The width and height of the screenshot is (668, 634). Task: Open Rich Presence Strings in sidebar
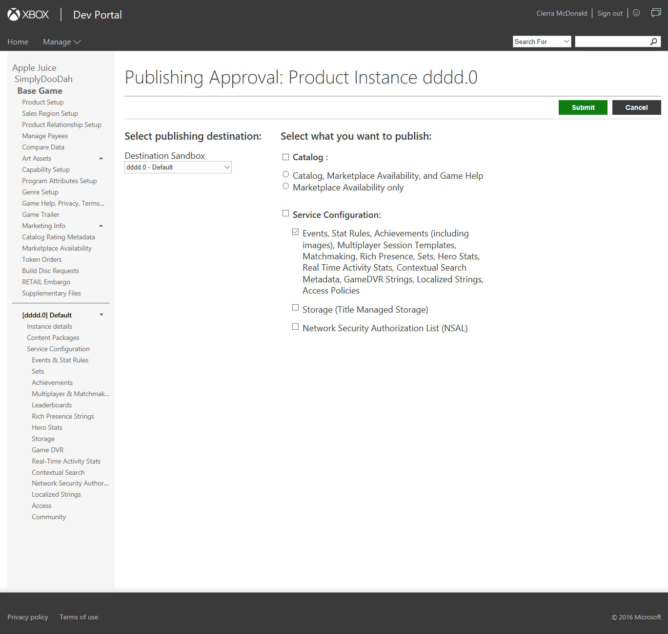[x=63, y=416]
